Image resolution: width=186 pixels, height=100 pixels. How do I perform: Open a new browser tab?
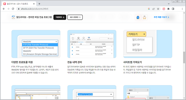(39, 4)
